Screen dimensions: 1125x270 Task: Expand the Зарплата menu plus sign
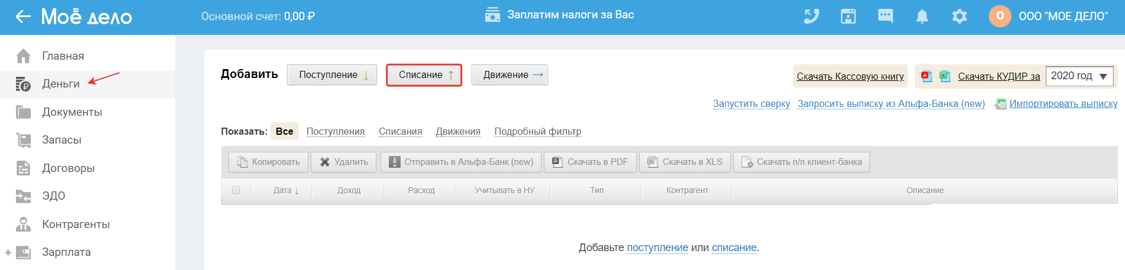8,252
